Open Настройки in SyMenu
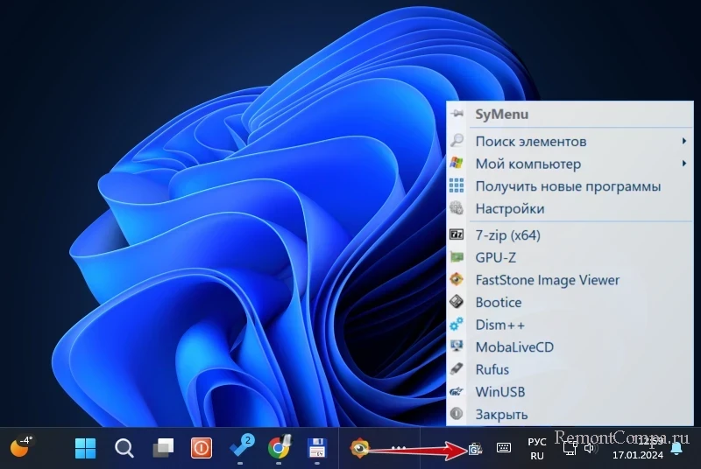This screenshot has width=701, height=469. pos(509,209)
